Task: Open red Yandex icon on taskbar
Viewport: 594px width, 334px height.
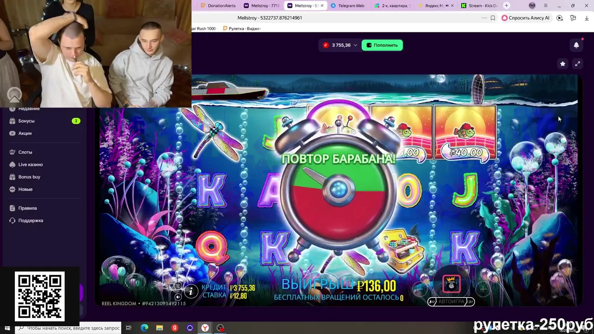Action: pyautogui.click(x=174, y=328)
